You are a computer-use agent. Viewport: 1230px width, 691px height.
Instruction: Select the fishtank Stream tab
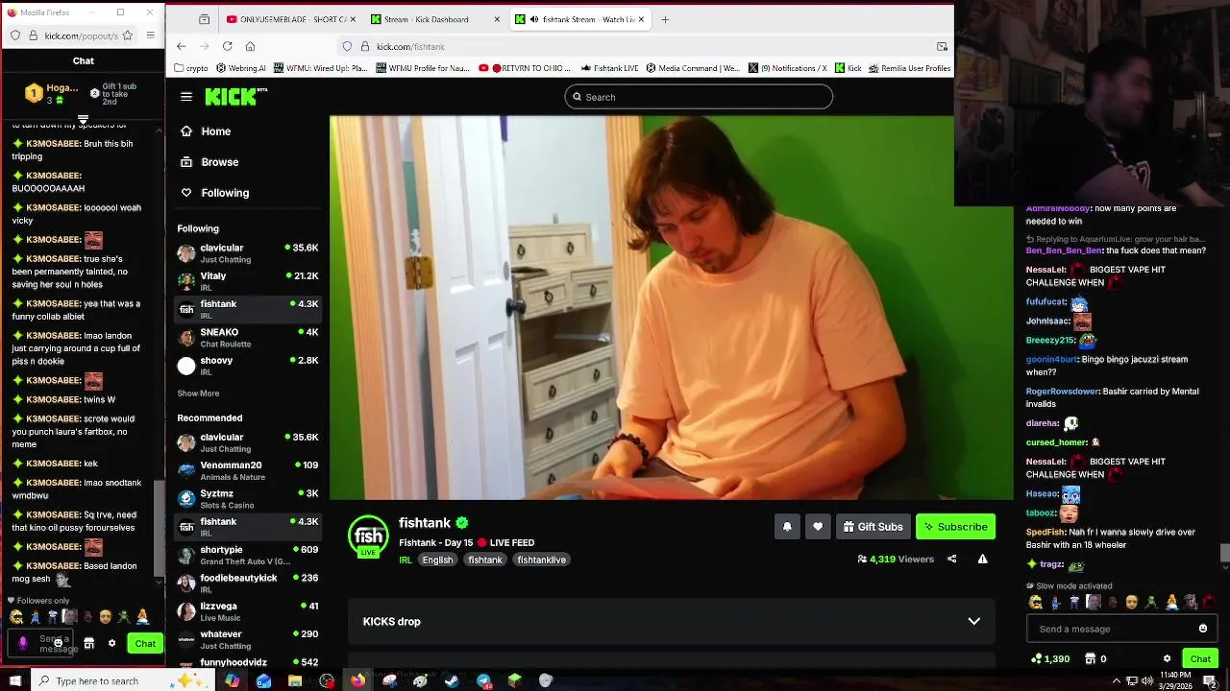(x=579, y=19)
